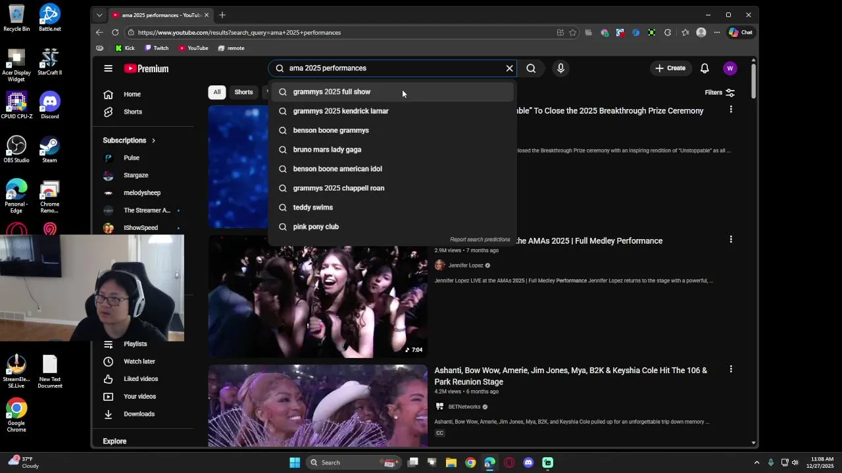Choose the 'teddy swims' suggestion

coord(391,208)
